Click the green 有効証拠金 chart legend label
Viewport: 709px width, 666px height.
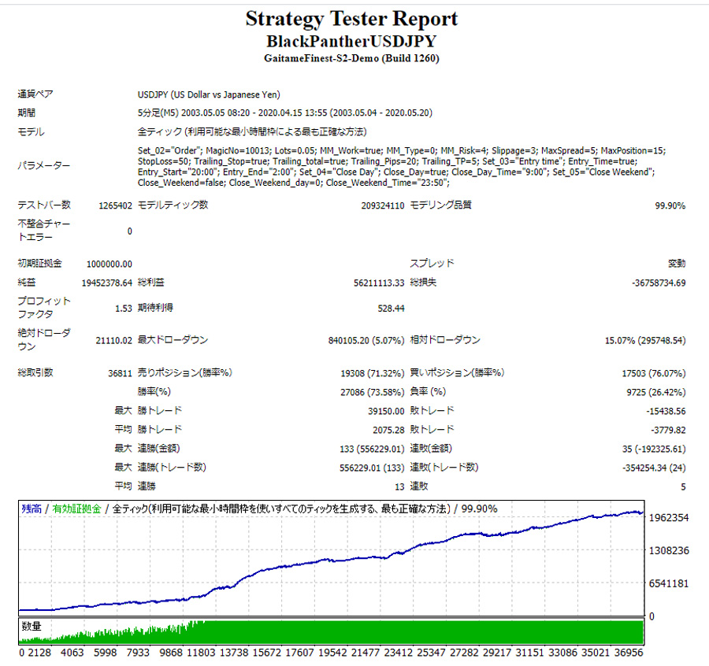76,509
